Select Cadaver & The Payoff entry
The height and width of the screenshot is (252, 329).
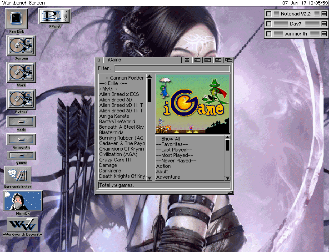[122, 143]
